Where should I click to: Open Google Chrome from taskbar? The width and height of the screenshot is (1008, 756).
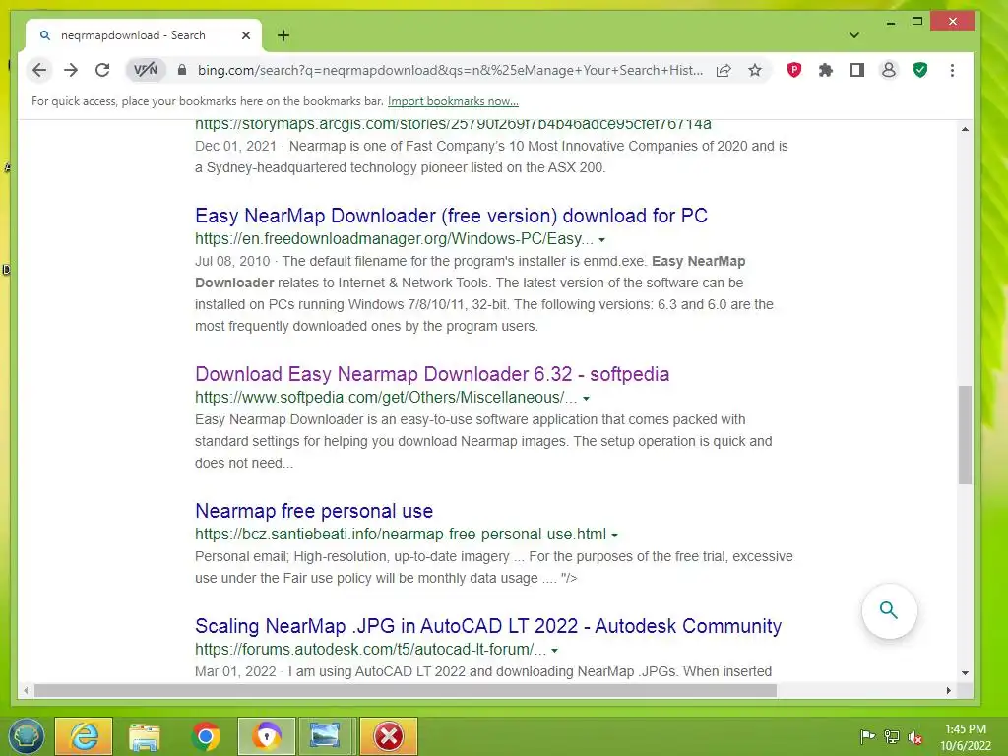click(206, 736)
